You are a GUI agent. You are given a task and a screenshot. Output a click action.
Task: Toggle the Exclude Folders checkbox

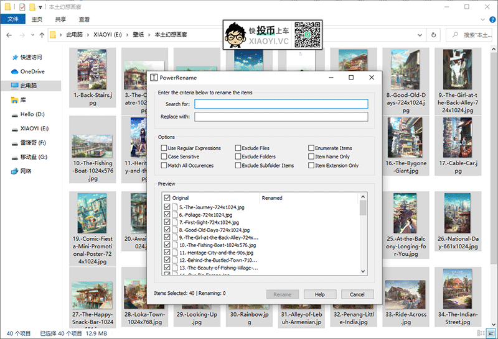(x=238, y=157)
